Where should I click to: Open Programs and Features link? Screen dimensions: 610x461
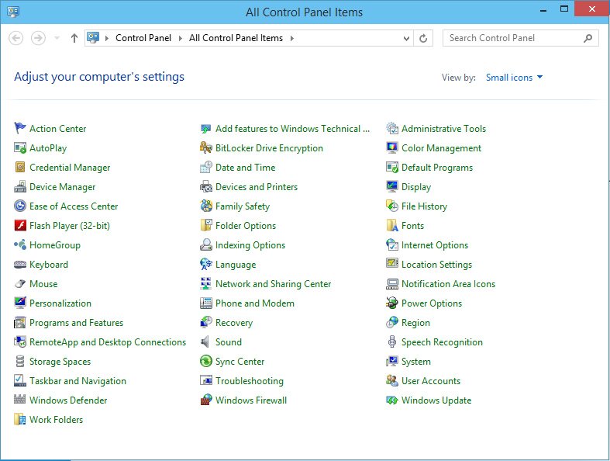[76, 323]
